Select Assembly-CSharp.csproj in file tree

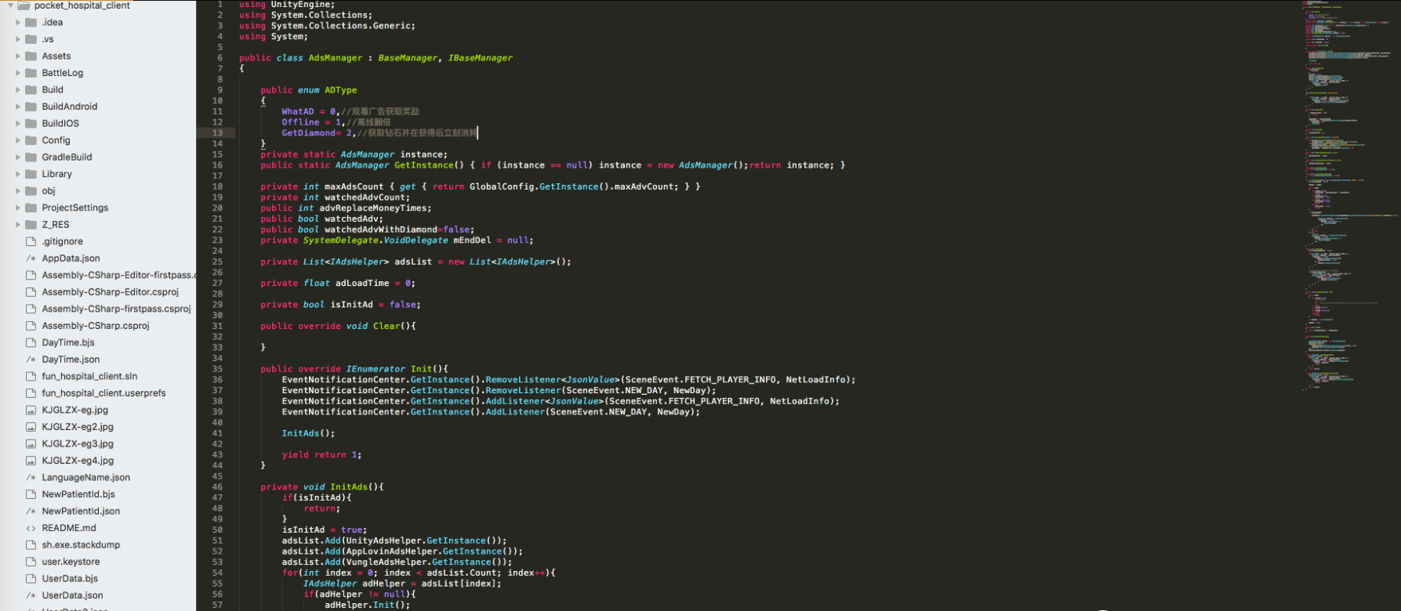pyautogui.click(x=96, y=326)
